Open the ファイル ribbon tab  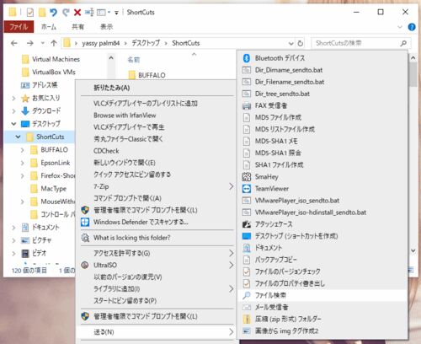[19, 27]
